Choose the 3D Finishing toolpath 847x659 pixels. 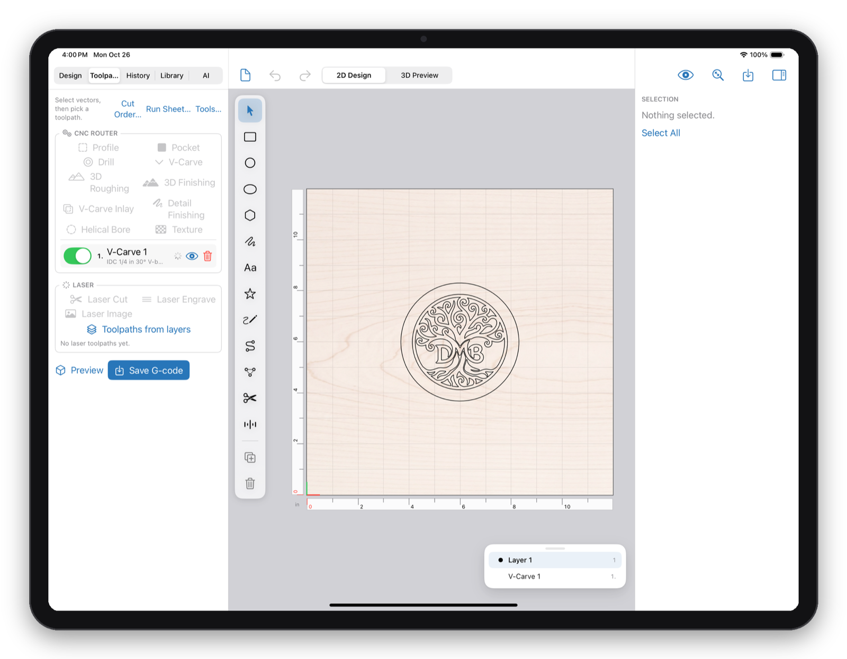click(x=179, y=183)
